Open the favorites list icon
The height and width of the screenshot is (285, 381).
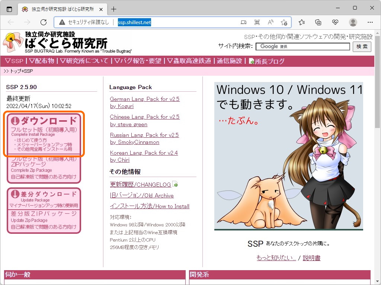[x=302, y=22]
